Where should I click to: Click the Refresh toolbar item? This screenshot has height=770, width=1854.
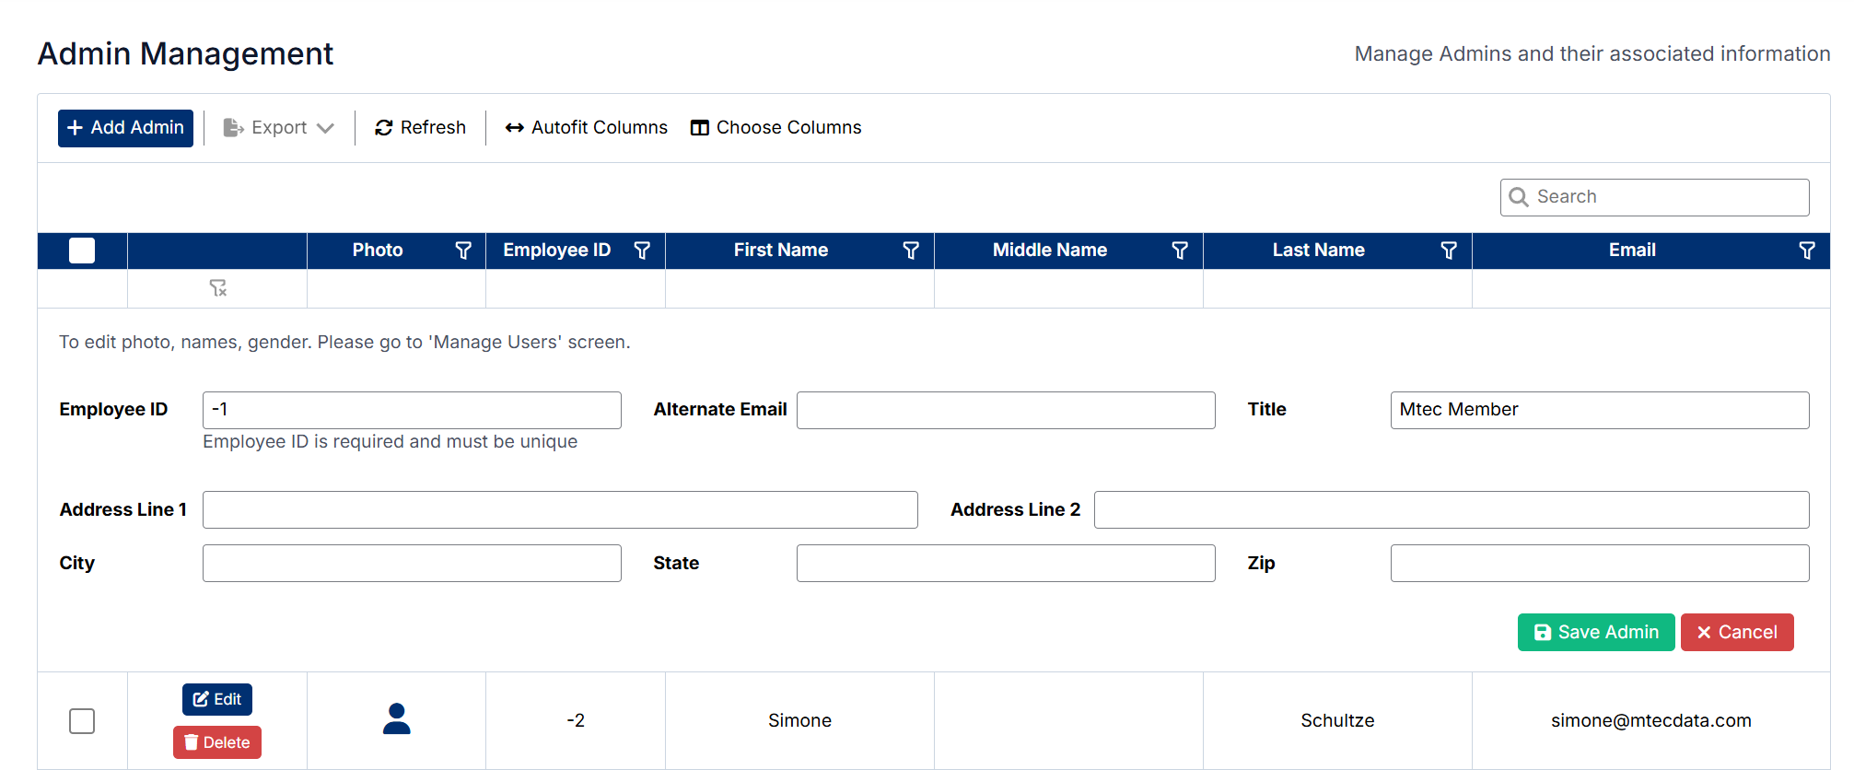421,128
